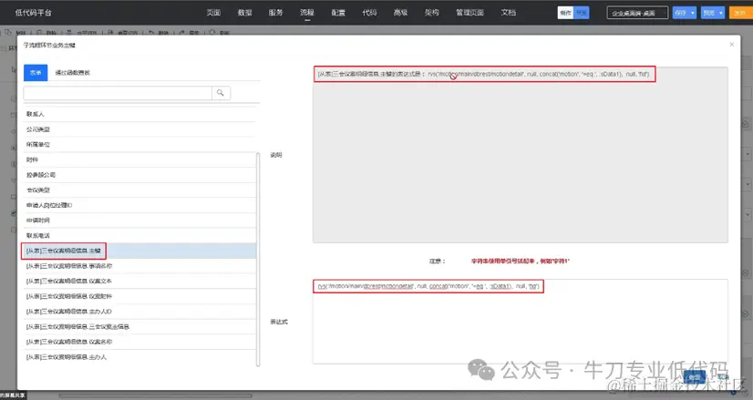
Task: Select the 附件 field row
Action: coord(139,159)
